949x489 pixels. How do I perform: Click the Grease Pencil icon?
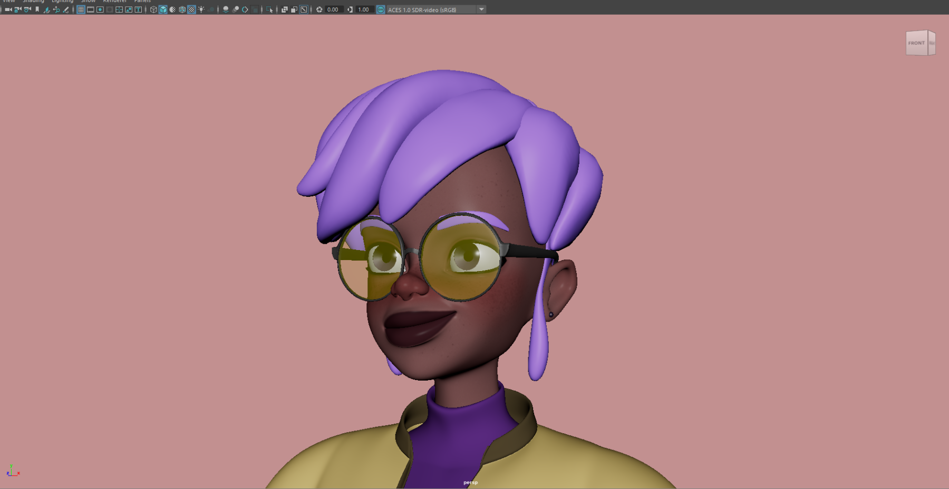pyautogui.click(x=66, y=9)
